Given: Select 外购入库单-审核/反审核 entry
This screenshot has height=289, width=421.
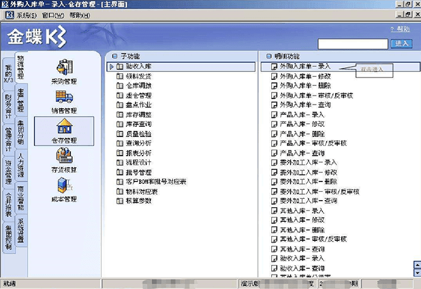Looking at the screenshot, I should [x=316, y=96].
